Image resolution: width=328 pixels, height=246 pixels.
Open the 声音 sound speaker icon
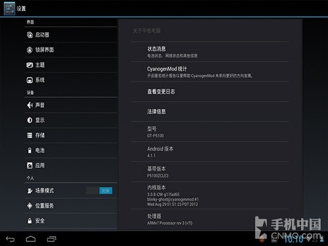[x=30, y=105]
